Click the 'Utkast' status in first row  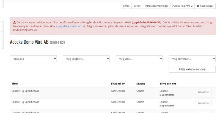click(140, 91)
